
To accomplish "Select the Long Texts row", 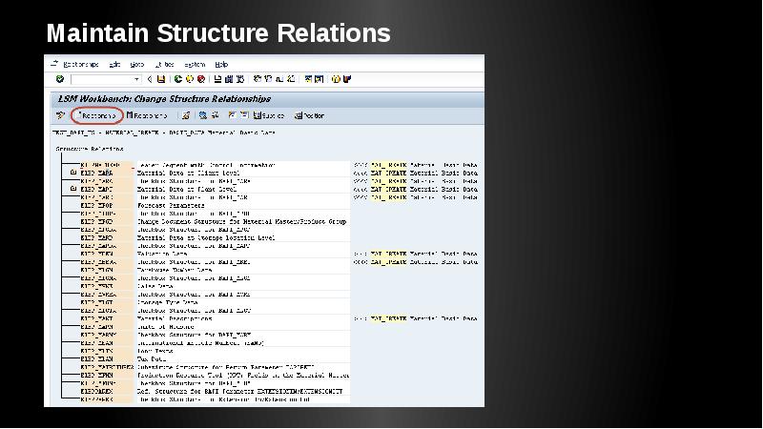I will point(214,351).
